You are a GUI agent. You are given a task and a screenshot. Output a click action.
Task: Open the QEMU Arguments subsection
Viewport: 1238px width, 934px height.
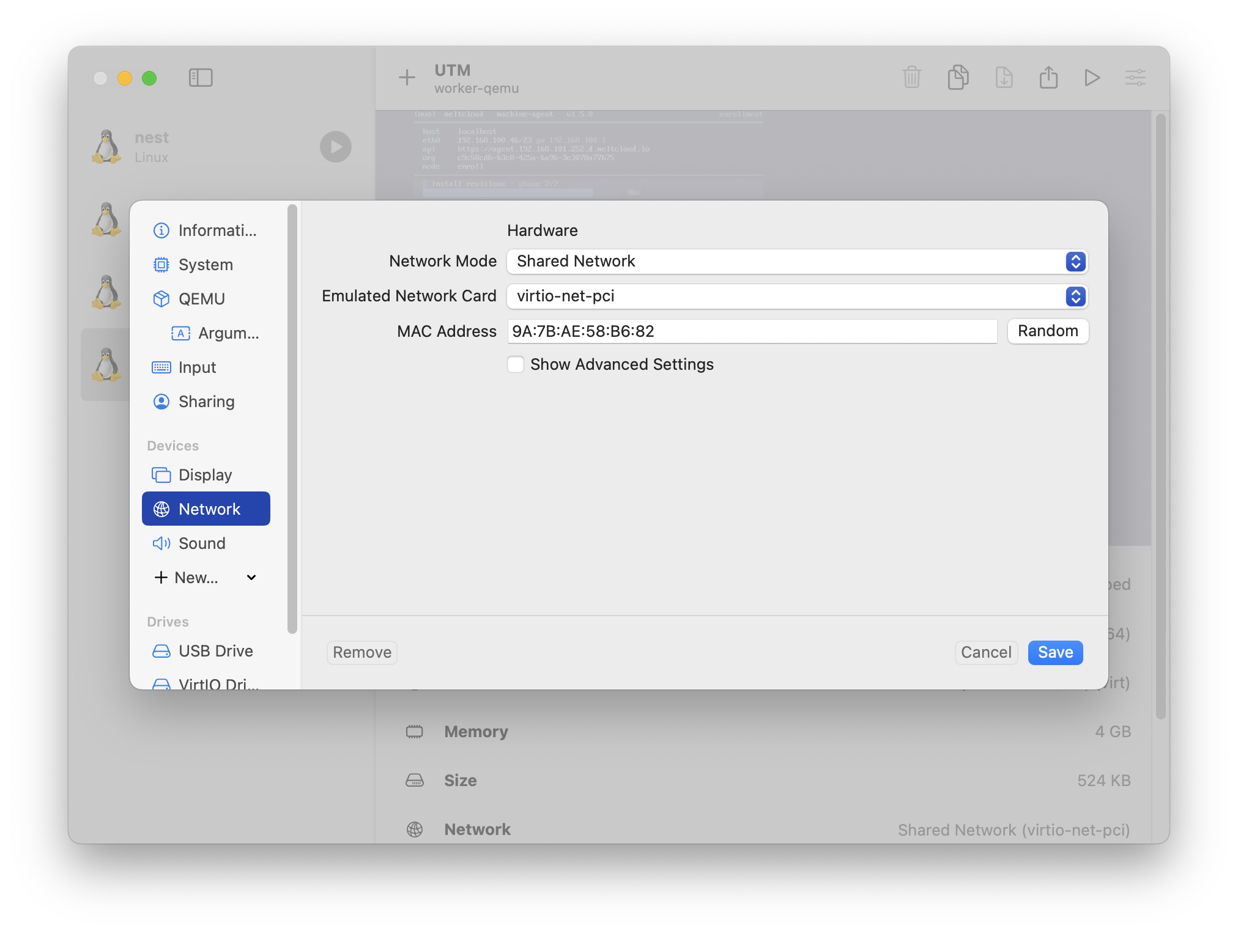[x=215, y=333]
